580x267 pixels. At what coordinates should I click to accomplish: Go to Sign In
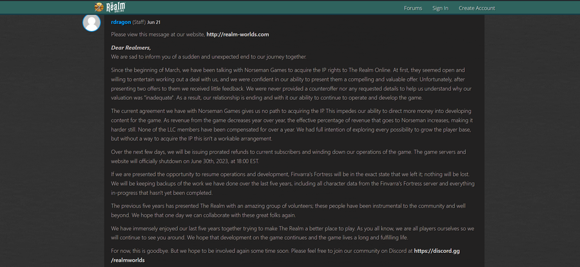pos(440,8)
